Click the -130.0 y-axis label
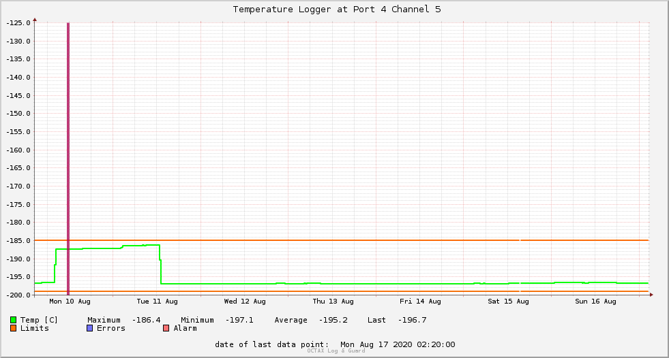 (x=18, y=42)
